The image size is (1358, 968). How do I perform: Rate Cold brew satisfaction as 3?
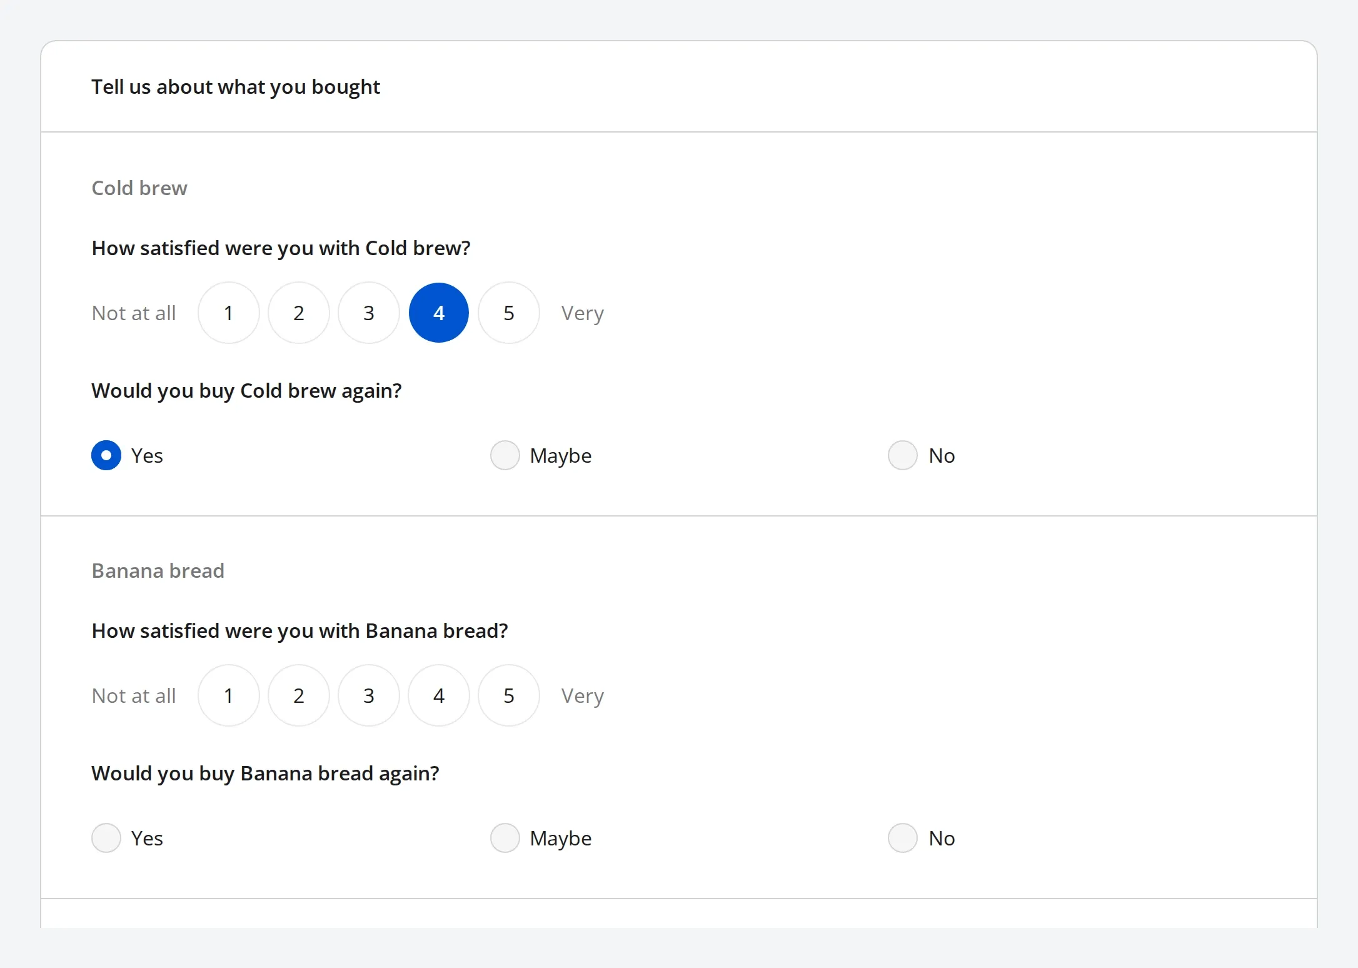click(x=369, y=313)
